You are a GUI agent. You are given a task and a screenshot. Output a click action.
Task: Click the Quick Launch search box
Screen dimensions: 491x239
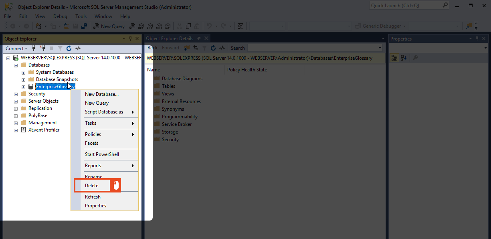click(x=406, y=6)
